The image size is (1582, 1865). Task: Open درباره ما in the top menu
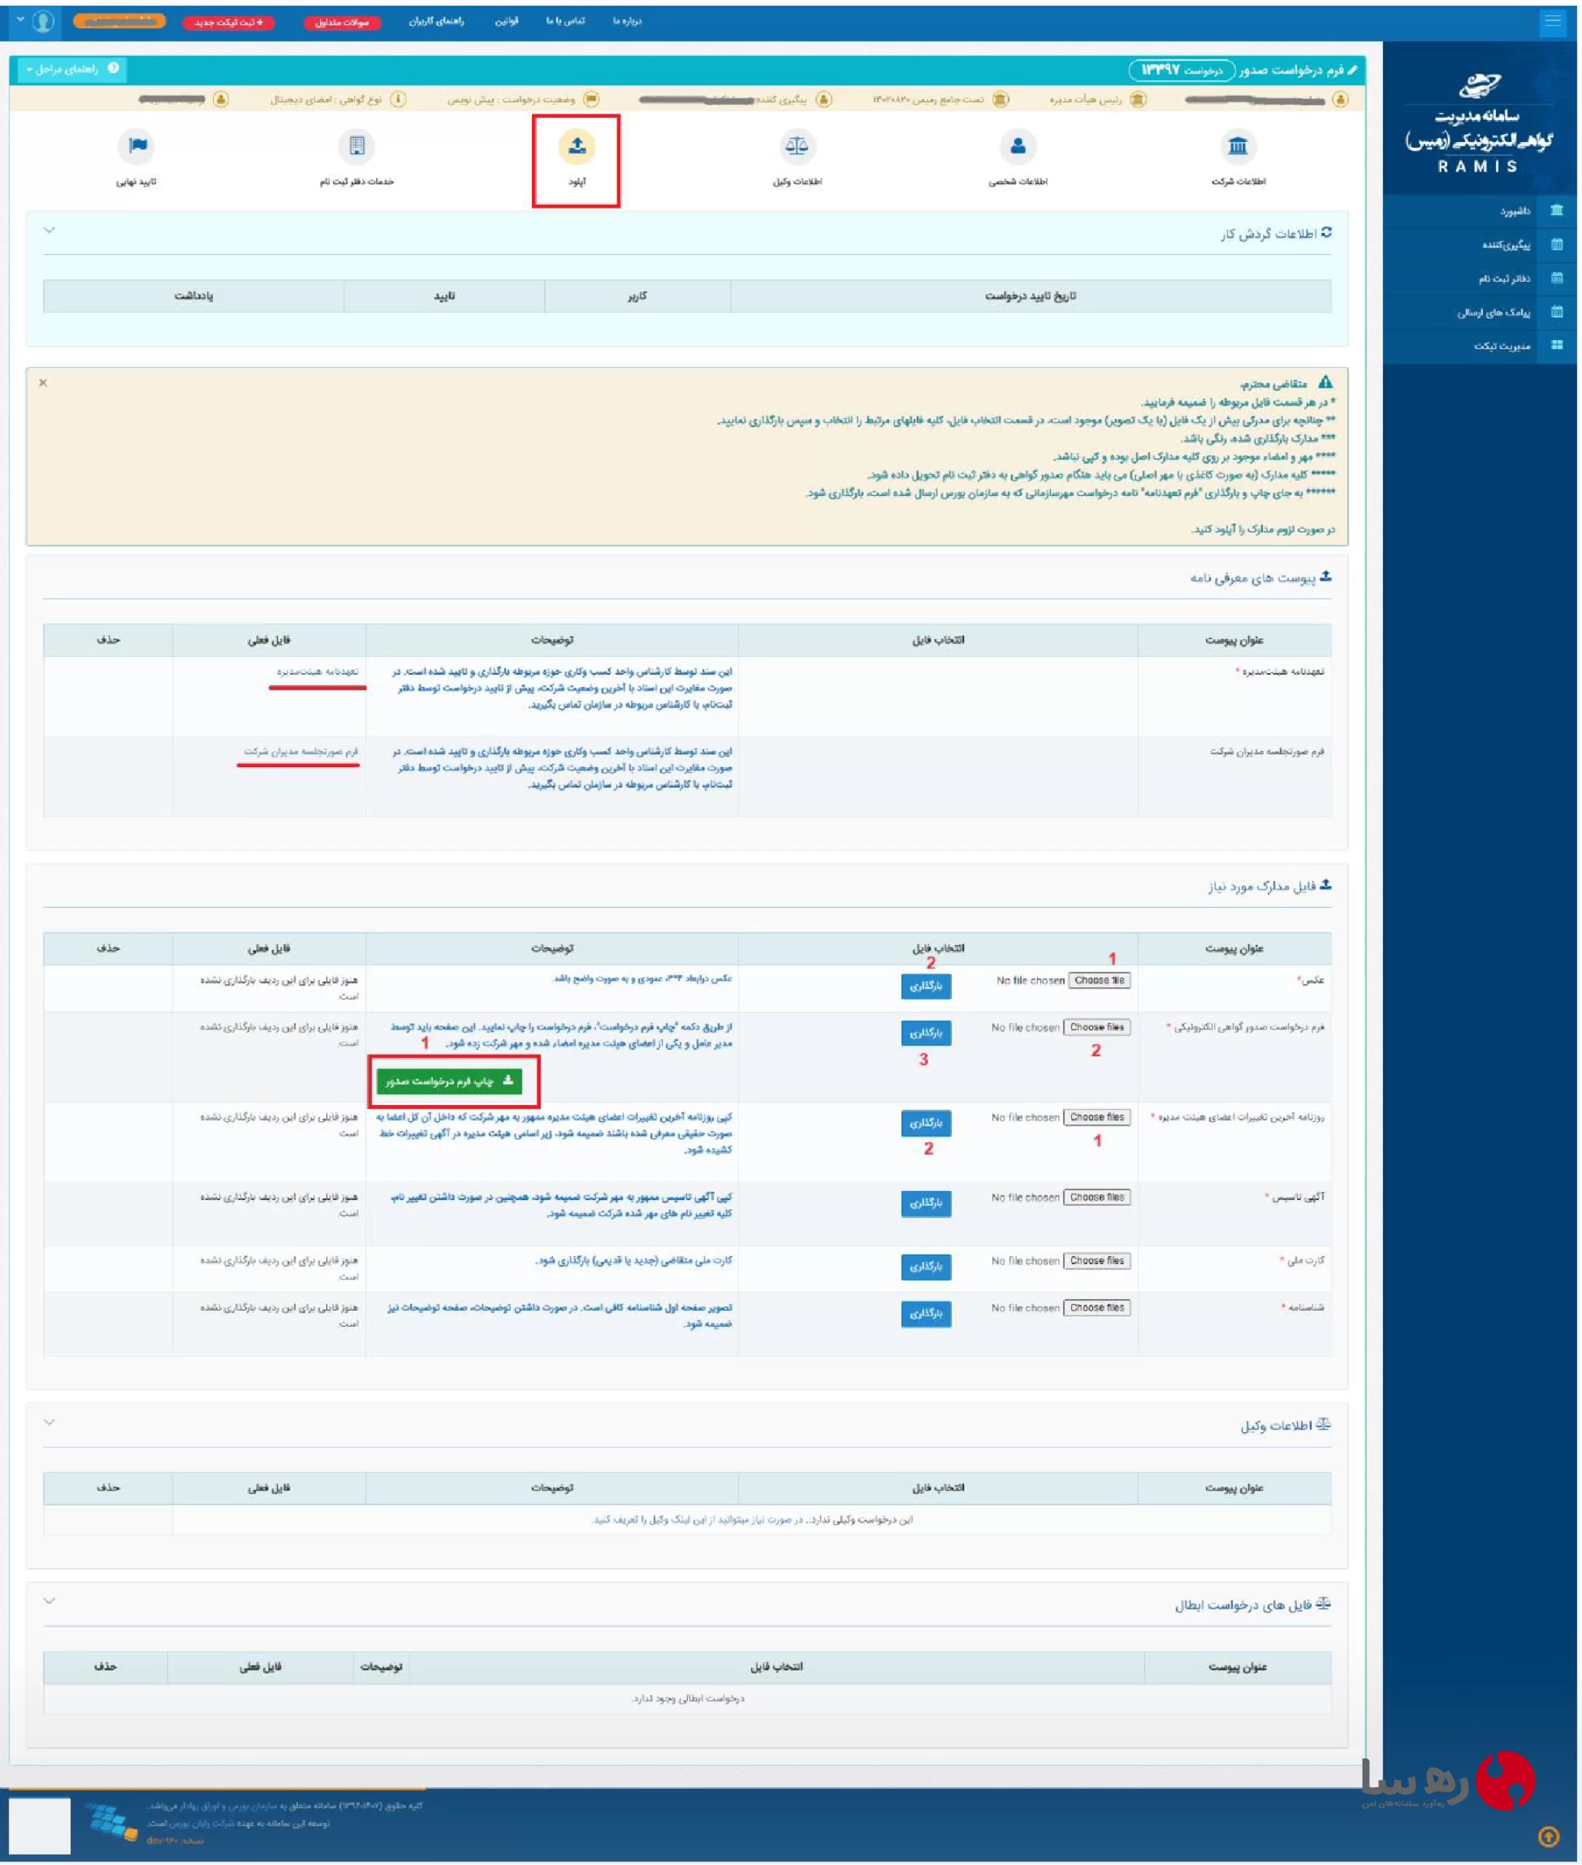pyautogui.click(x=627, y=20)
